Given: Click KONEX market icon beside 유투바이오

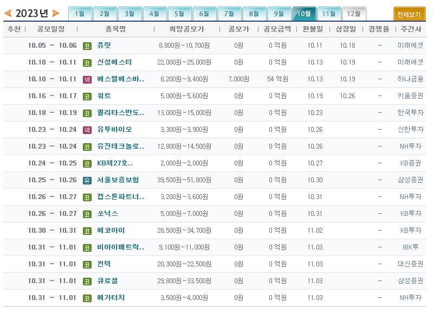Looking at the screenshot, I should 87,130.
